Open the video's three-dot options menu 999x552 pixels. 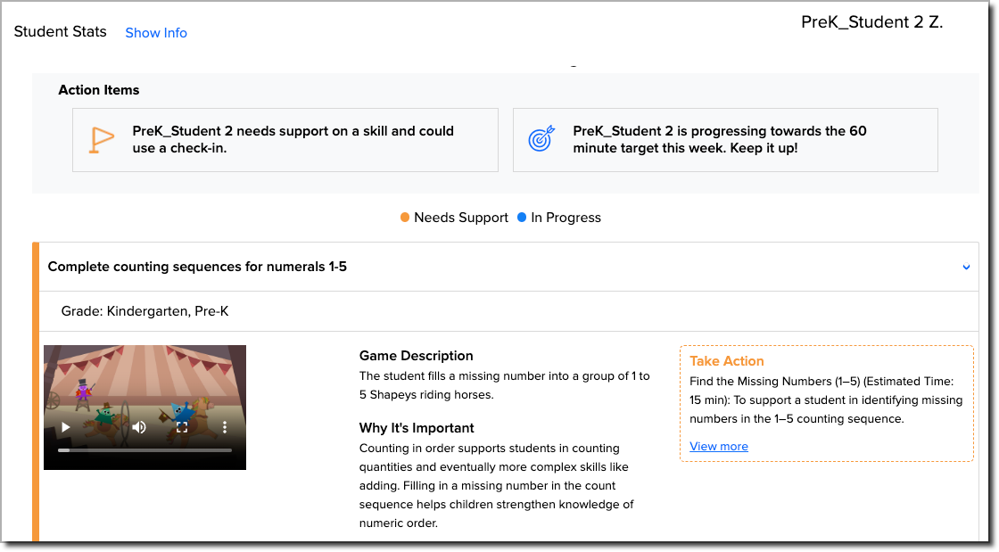(224, 427)
